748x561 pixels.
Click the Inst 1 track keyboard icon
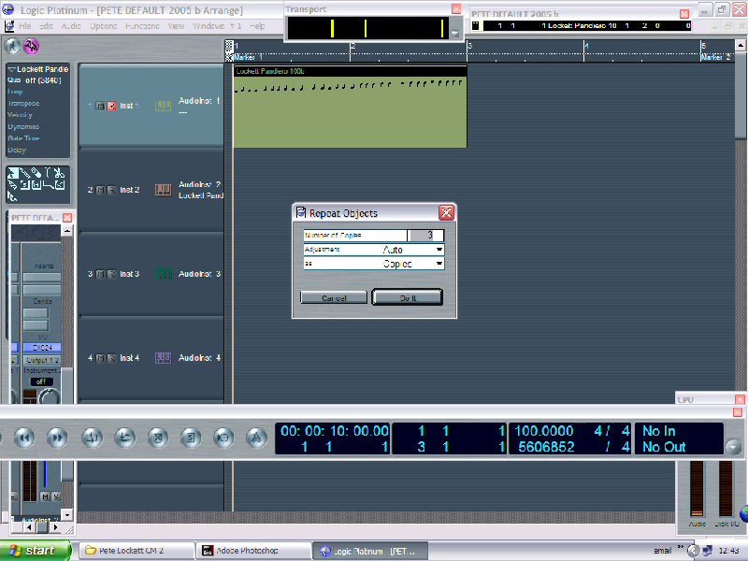(x=163, y=106)
